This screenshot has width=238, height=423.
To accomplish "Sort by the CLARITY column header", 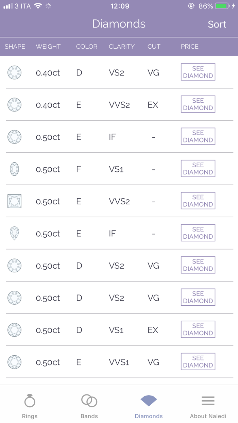I will click(x=122, y=47).
